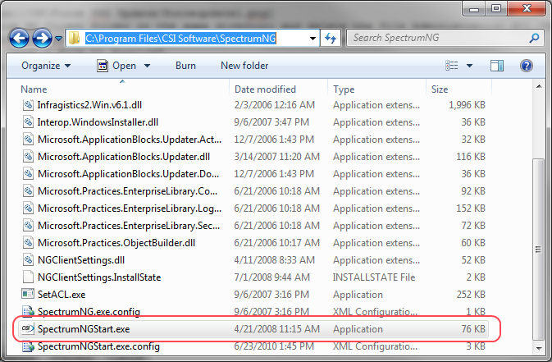This screenshot has height=362, width=552.
Task: Click icon of Microsoft.ApplicationBlocks.Updater.Act...
Action: [x=28, y=140]
